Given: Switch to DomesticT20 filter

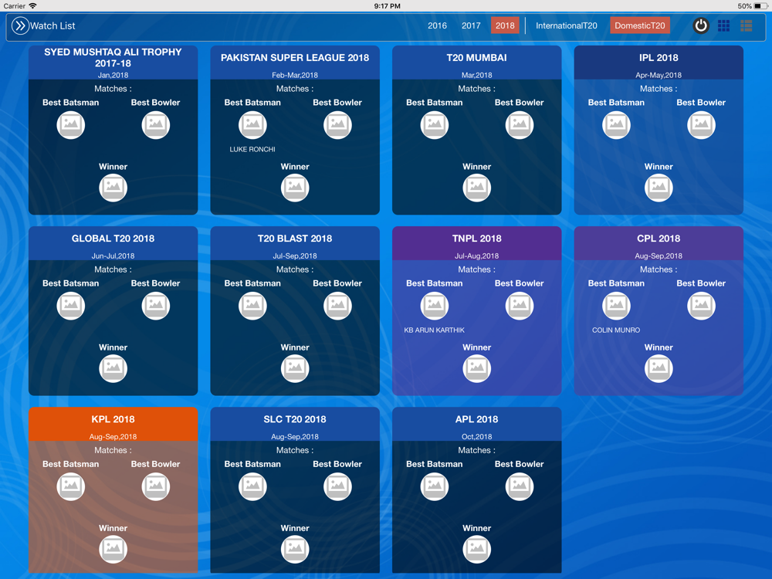Looking at the screenshot, I should point(639,25).
